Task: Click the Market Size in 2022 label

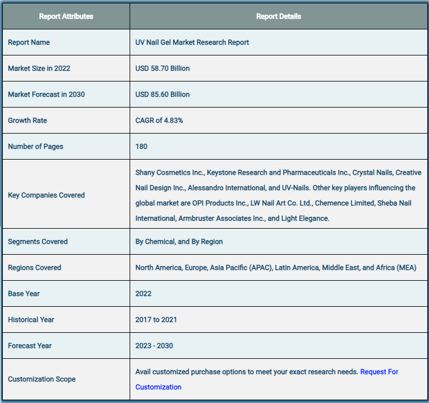Action: [39, 68]
